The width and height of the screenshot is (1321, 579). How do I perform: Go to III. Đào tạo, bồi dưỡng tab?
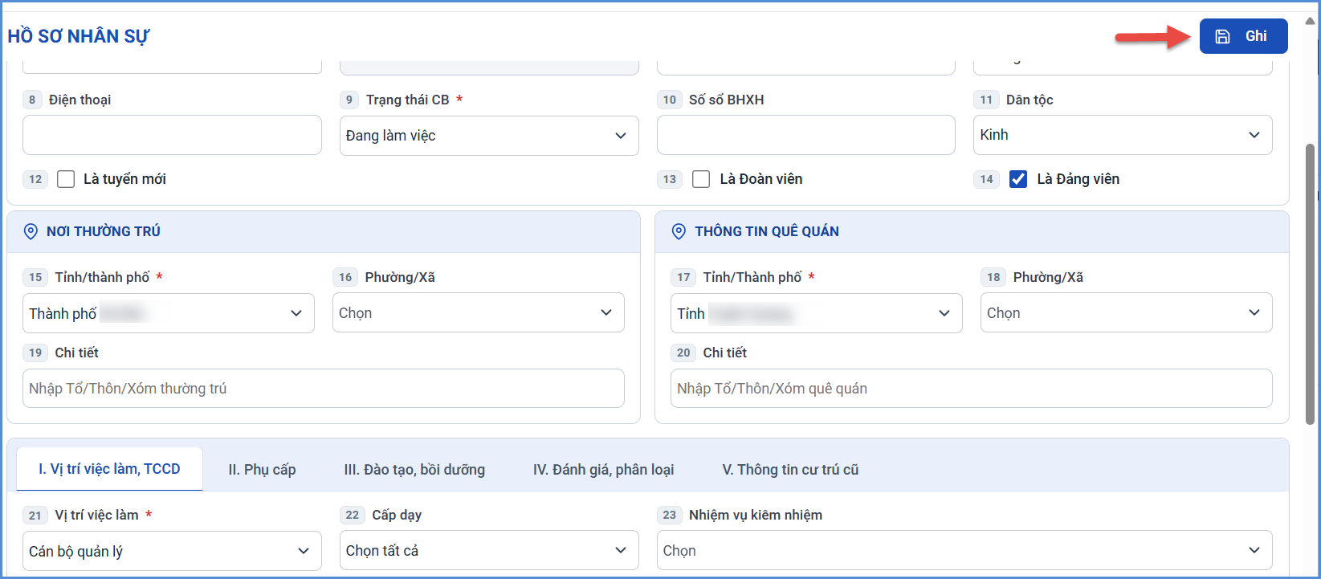[414, 470]
